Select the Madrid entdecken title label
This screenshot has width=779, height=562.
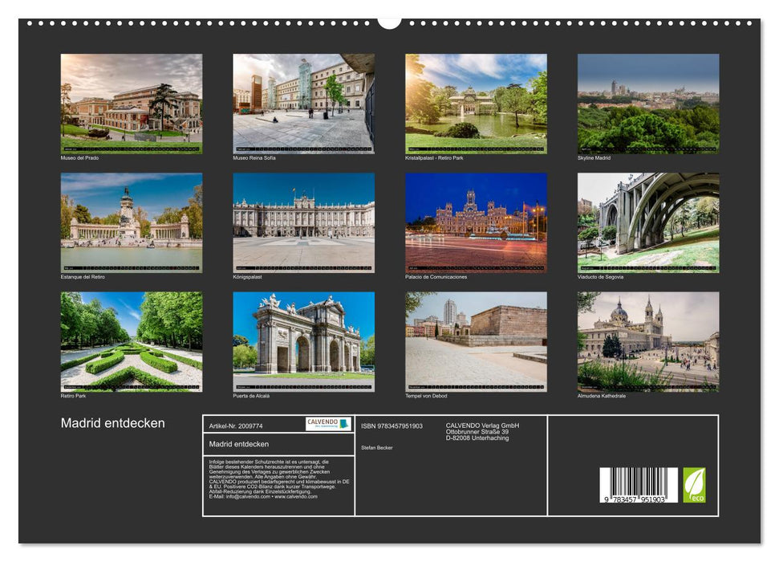pos(112,421)
